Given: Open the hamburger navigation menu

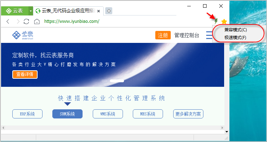Looking at the screenshot, I should 209,35.
